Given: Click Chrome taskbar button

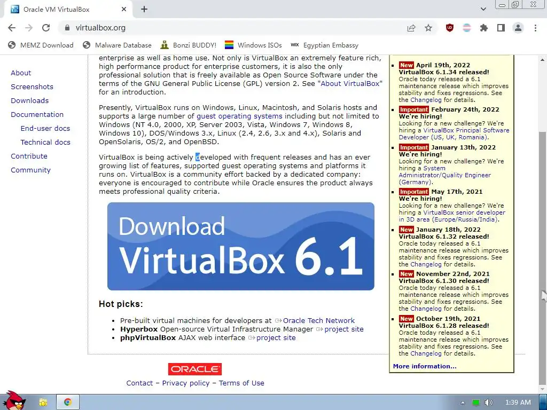Looking at the screenshot, I should point(68,403).
